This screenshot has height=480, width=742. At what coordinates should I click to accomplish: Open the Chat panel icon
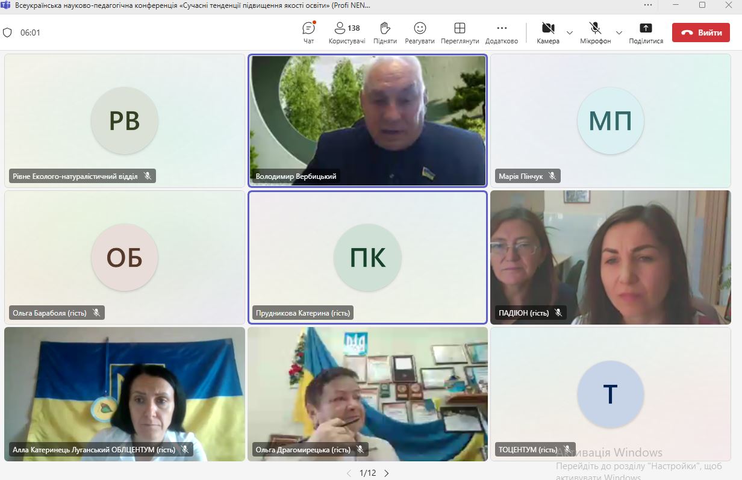(x=308, y=28)
